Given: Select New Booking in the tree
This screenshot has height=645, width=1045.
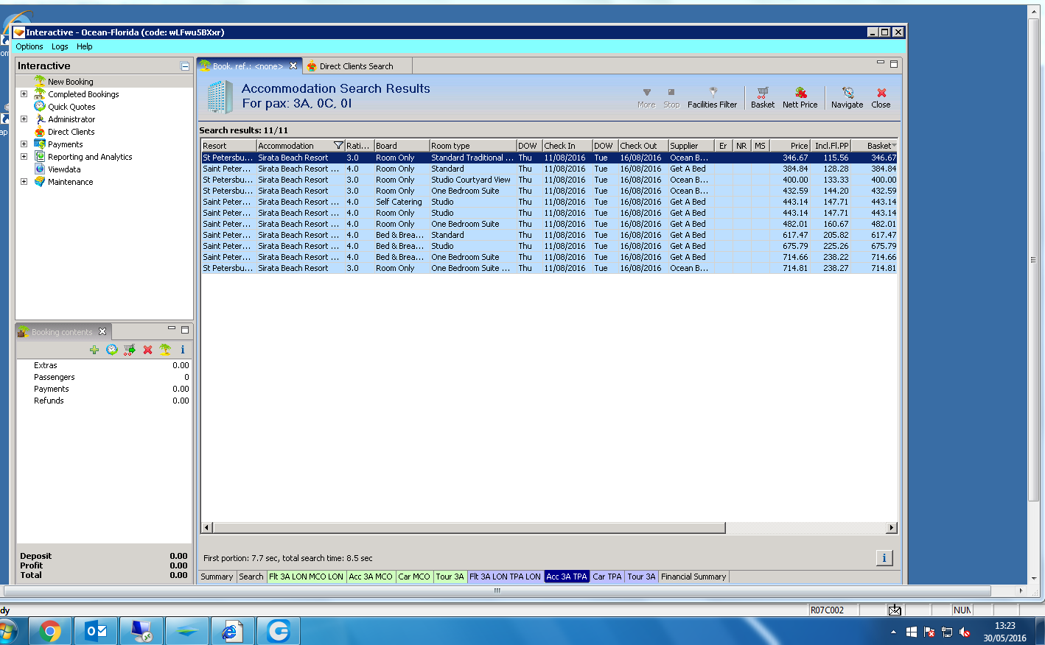Looking at the screenshot, I should pos(70,82).
